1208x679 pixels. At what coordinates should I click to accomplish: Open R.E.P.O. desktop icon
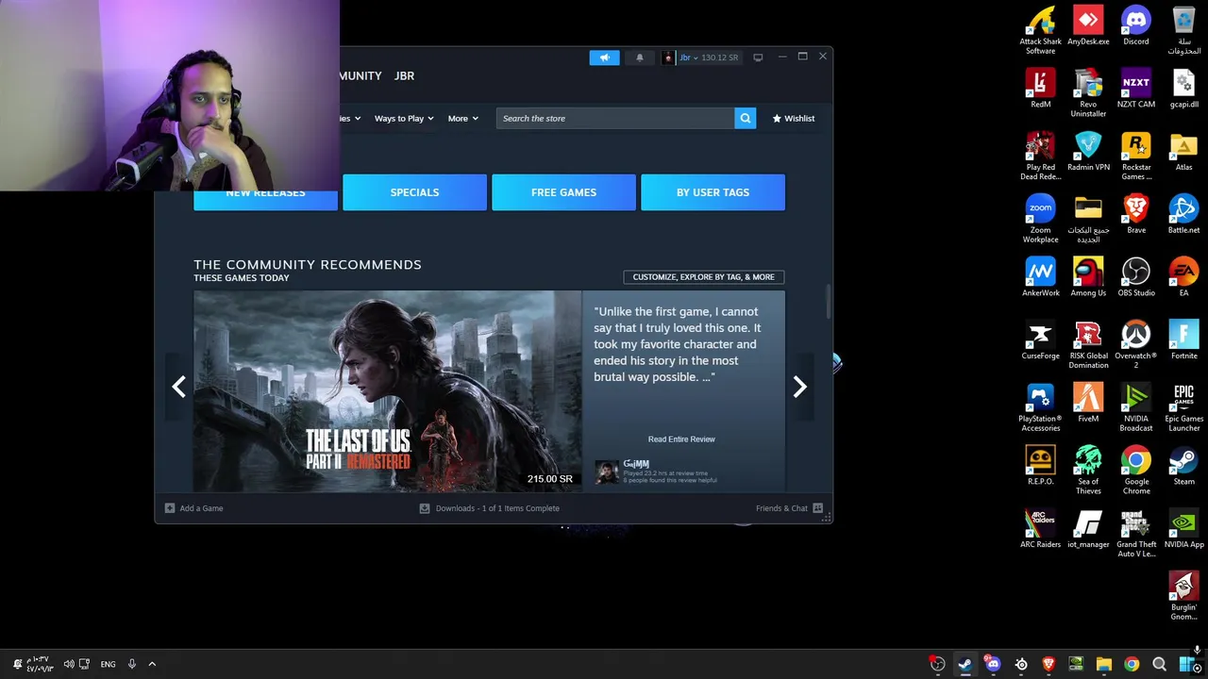pos(1040,466)
